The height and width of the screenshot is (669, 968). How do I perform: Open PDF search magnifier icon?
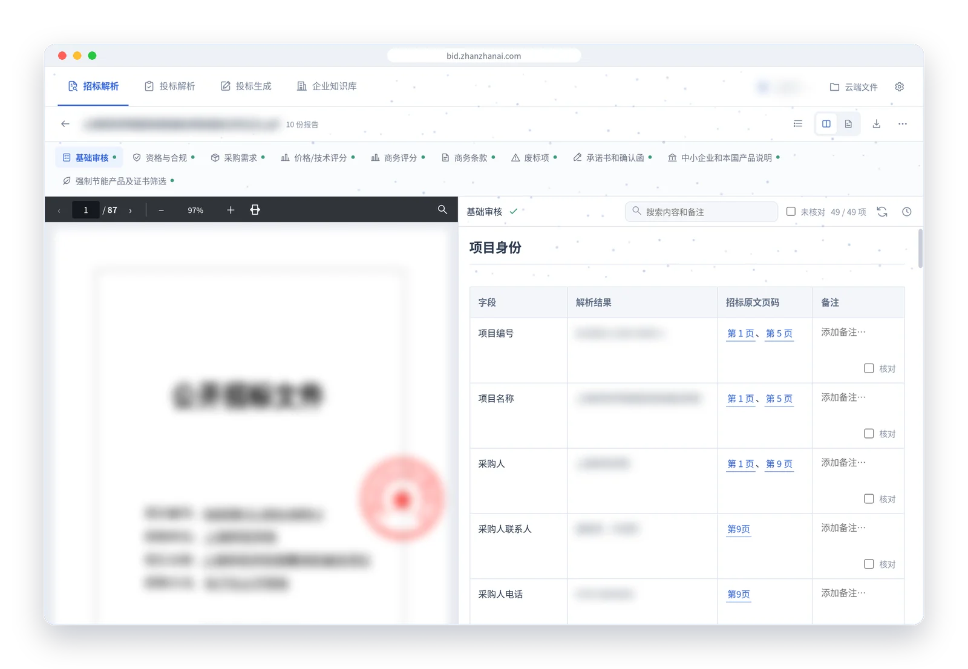coord(442,209)
